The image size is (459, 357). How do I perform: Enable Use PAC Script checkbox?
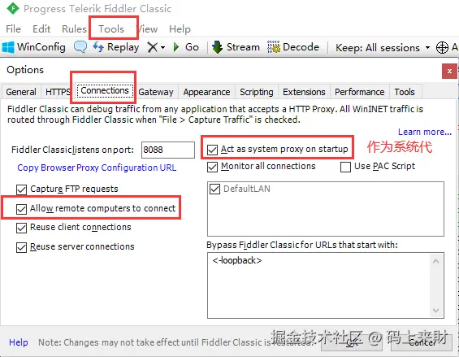345,167
